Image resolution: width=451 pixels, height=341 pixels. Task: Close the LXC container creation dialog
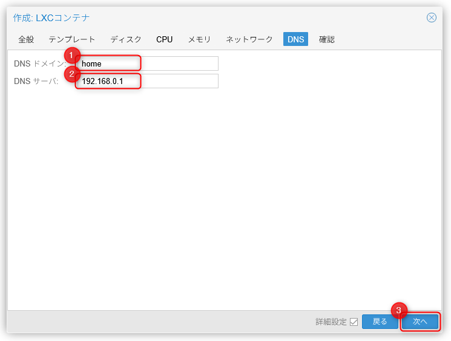[432, 18]
